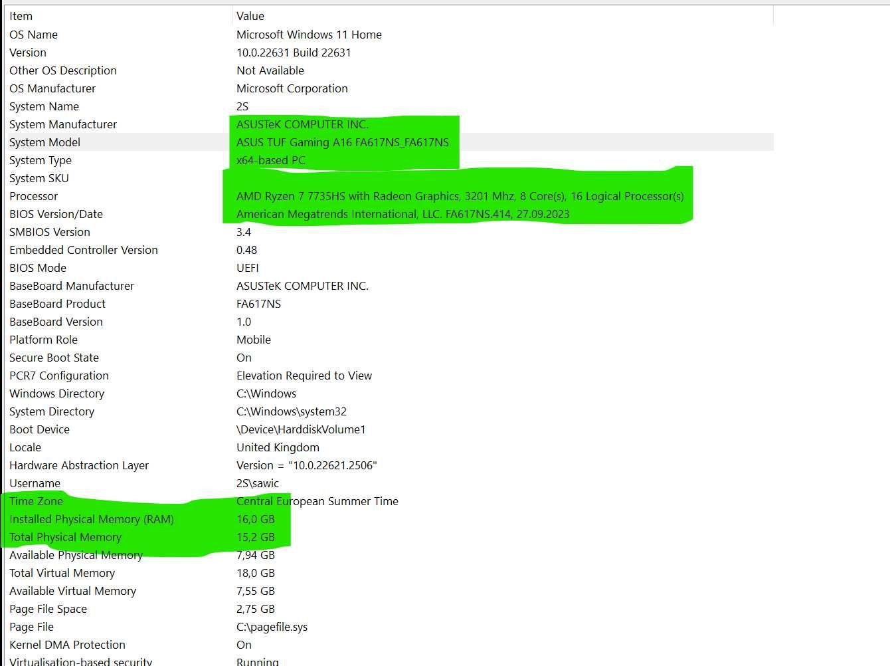
Task: Click the Virtualisation-based security row label
Action: tap(80, 661)
